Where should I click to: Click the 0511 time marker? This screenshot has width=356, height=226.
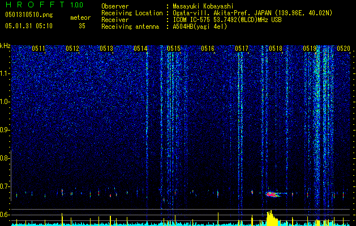click(x=38, y=48)
